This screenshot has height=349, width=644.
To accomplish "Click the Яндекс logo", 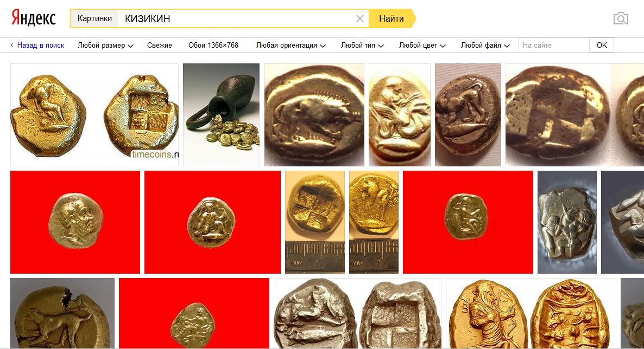I will coord(33,18).
